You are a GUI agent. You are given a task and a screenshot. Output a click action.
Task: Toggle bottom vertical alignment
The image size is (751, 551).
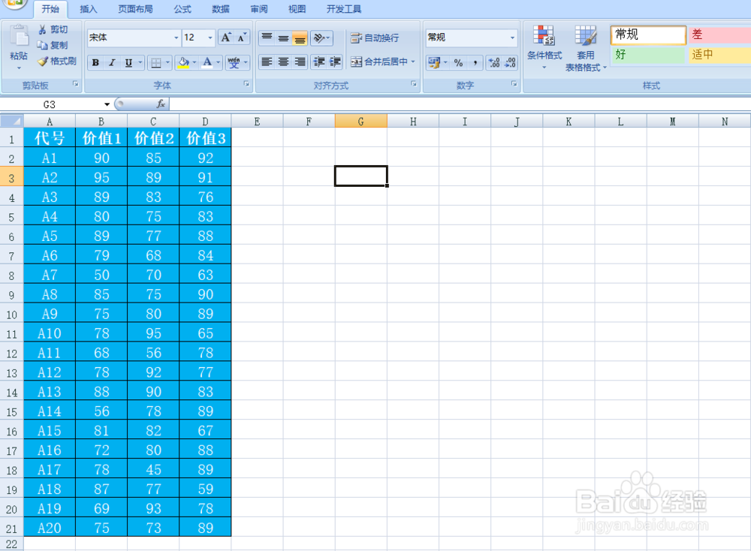pyautogui.click(x=300, y=38)
